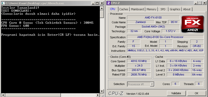Click the Level 2 value 3 x 2048 KBytes
This screenshot has width=208, height=97.
[x=178, y=70]
